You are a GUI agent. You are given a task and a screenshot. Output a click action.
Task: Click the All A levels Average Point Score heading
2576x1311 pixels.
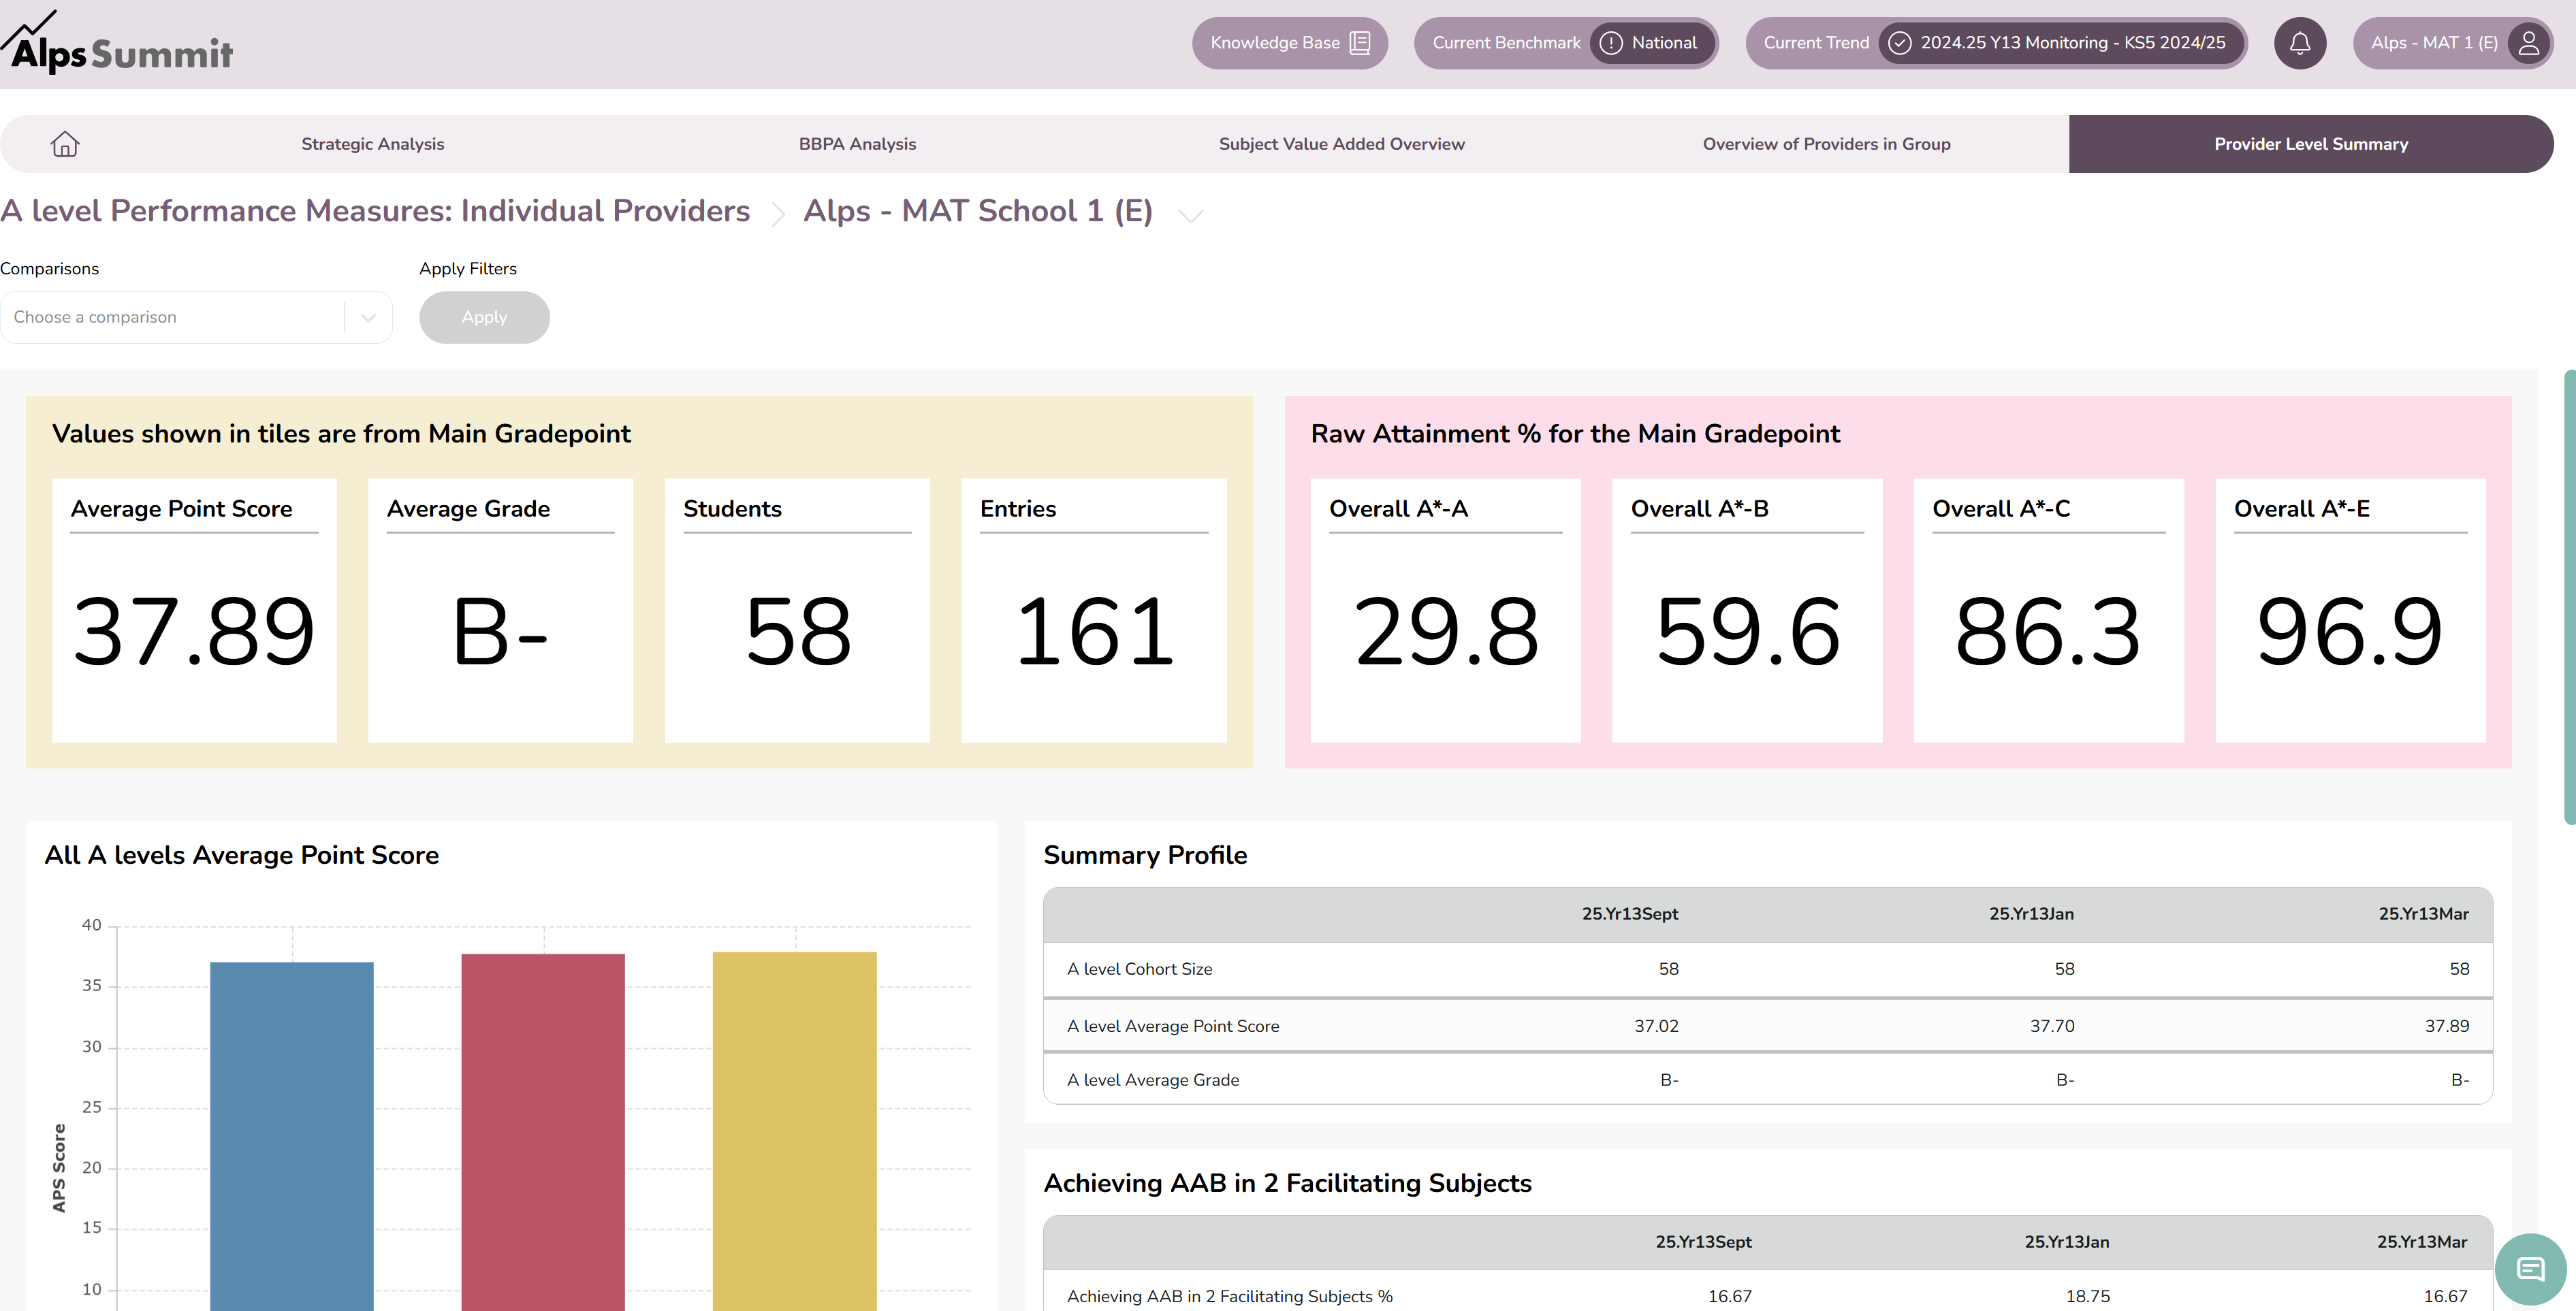[241, 855]
